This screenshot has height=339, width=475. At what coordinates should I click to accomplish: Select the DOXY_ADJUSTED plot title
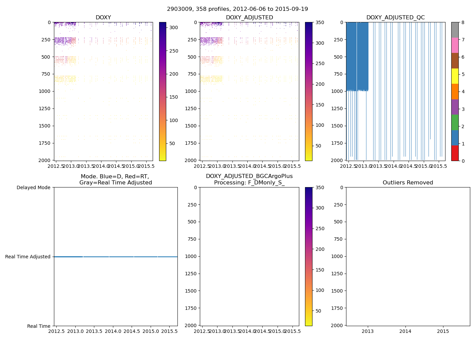(x=249, y=18)
